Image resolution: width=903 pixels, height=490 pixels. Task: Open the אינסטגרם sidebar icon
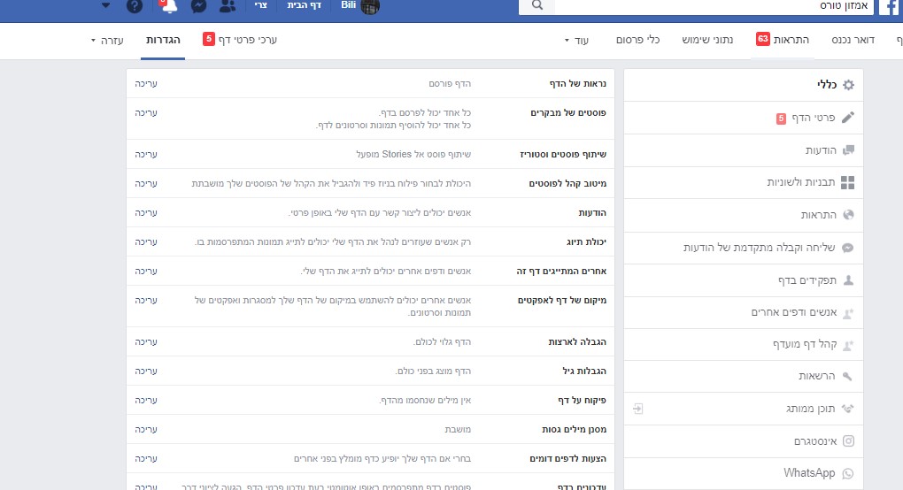click(x=848, y=441)
